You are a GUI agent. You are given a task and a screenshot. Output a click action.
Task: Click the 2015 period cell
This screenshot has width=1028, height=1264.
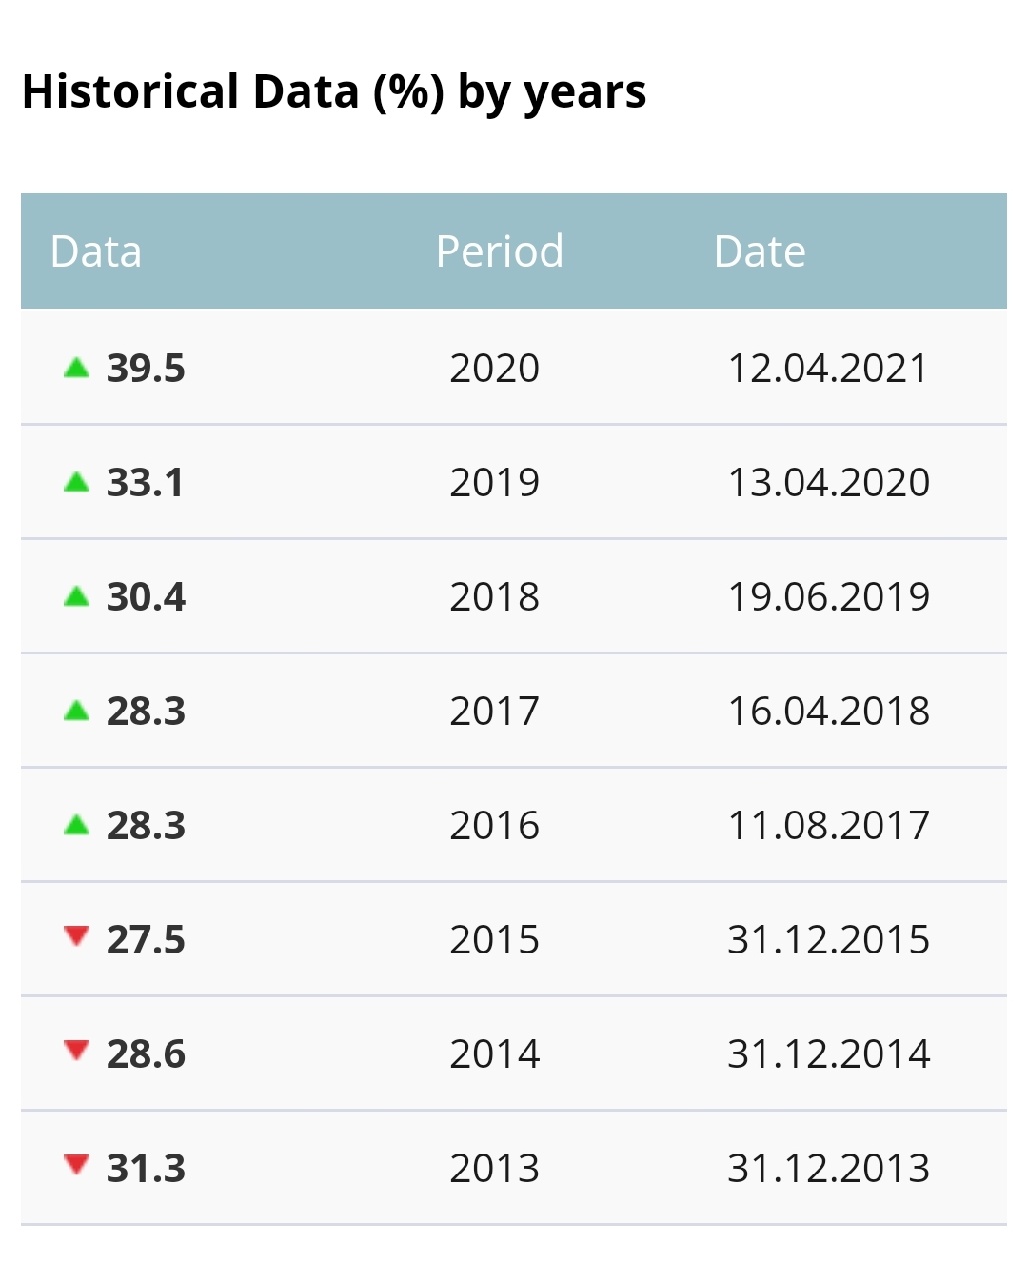495,940
